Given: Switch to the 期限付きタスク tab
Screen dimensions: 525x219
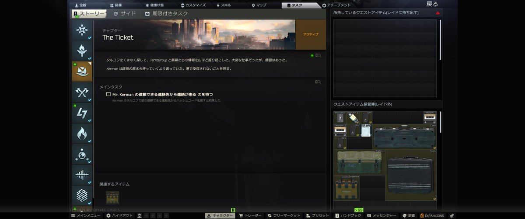Looking at the screenshot, I should [167, 14].
